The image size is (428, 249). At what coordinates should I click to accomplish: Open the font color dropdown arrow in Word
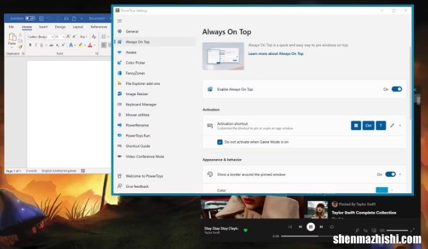(95, 45)
